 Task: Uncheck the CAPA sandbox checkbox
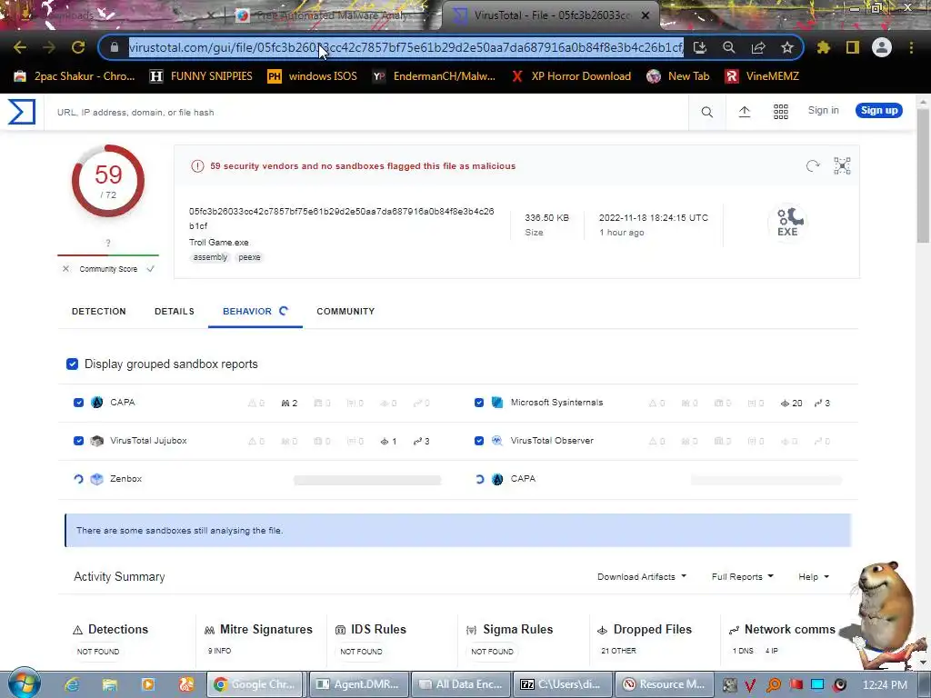tap(78, 403)
